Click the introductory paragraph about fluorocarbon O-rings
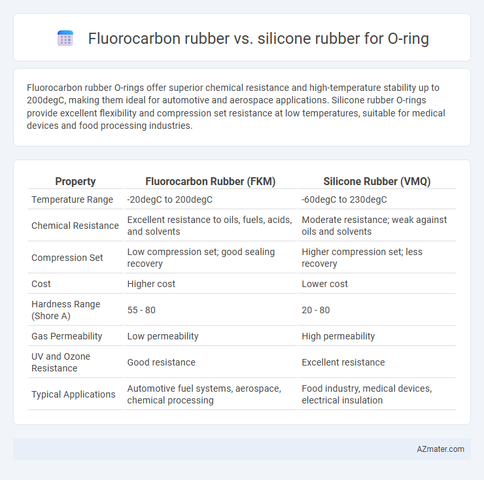484x480 pixels. tap(236, 107)
